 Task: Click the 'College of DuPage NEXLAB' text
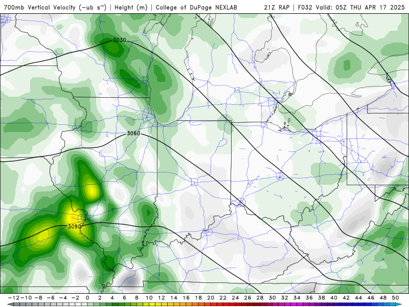[x=196, y=7]
